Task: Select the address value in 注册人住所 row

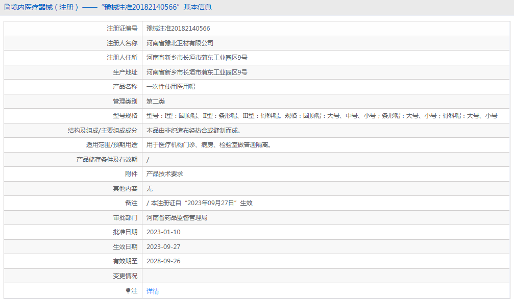Action: tap(197, 58)
